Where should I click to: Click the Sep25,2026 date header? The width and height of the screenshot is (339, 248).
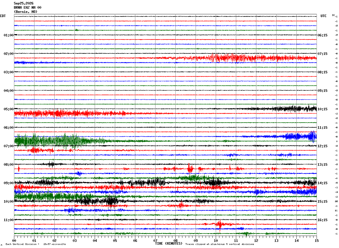pos(24,3)
